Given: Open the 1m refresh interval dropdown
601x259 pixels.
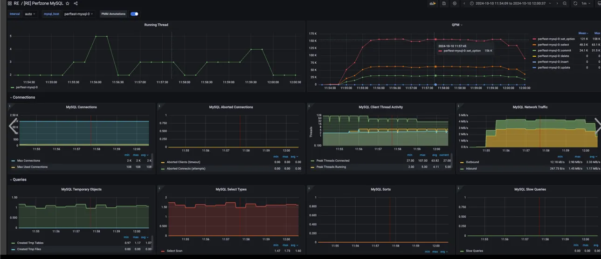Looking at the screenshot, I should click(586, 3).
